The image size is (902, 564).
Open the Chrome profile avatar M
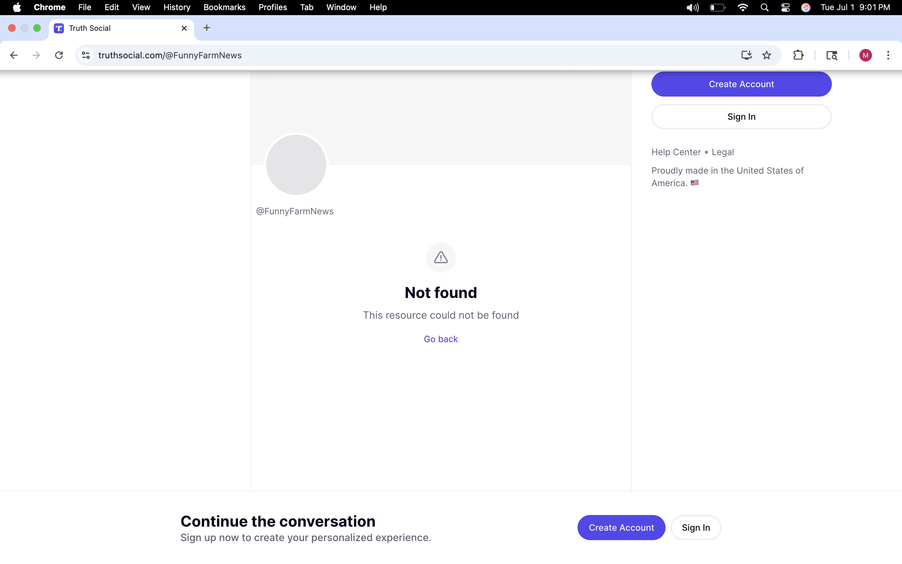(865, 55)
